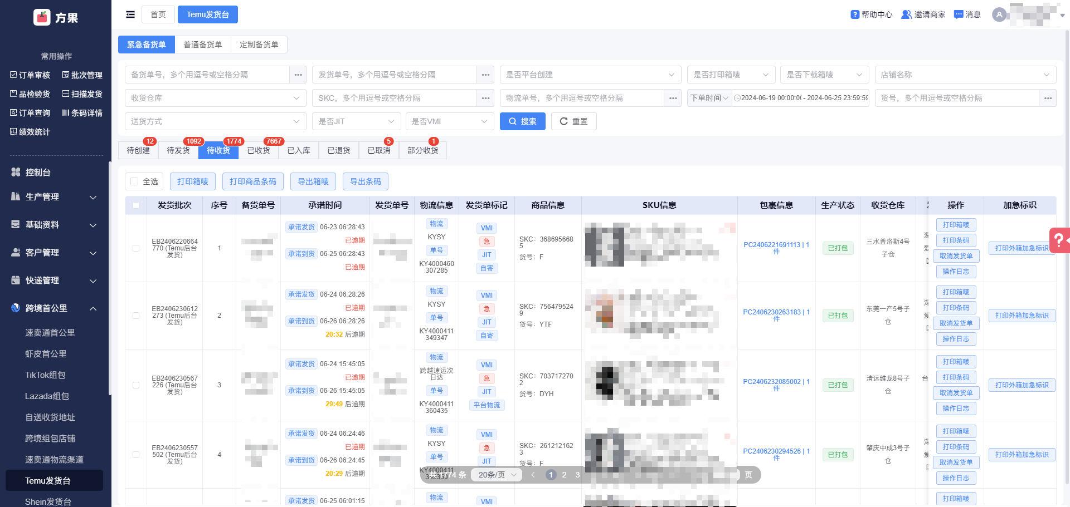Tick the 全选 select-all checkbox
1070x507 pixels.
(x=134, y=181)
